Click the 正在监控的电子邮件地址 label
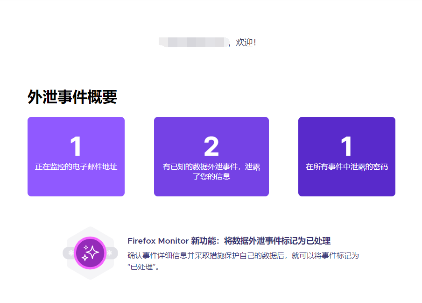 click(x=76, y=167)
